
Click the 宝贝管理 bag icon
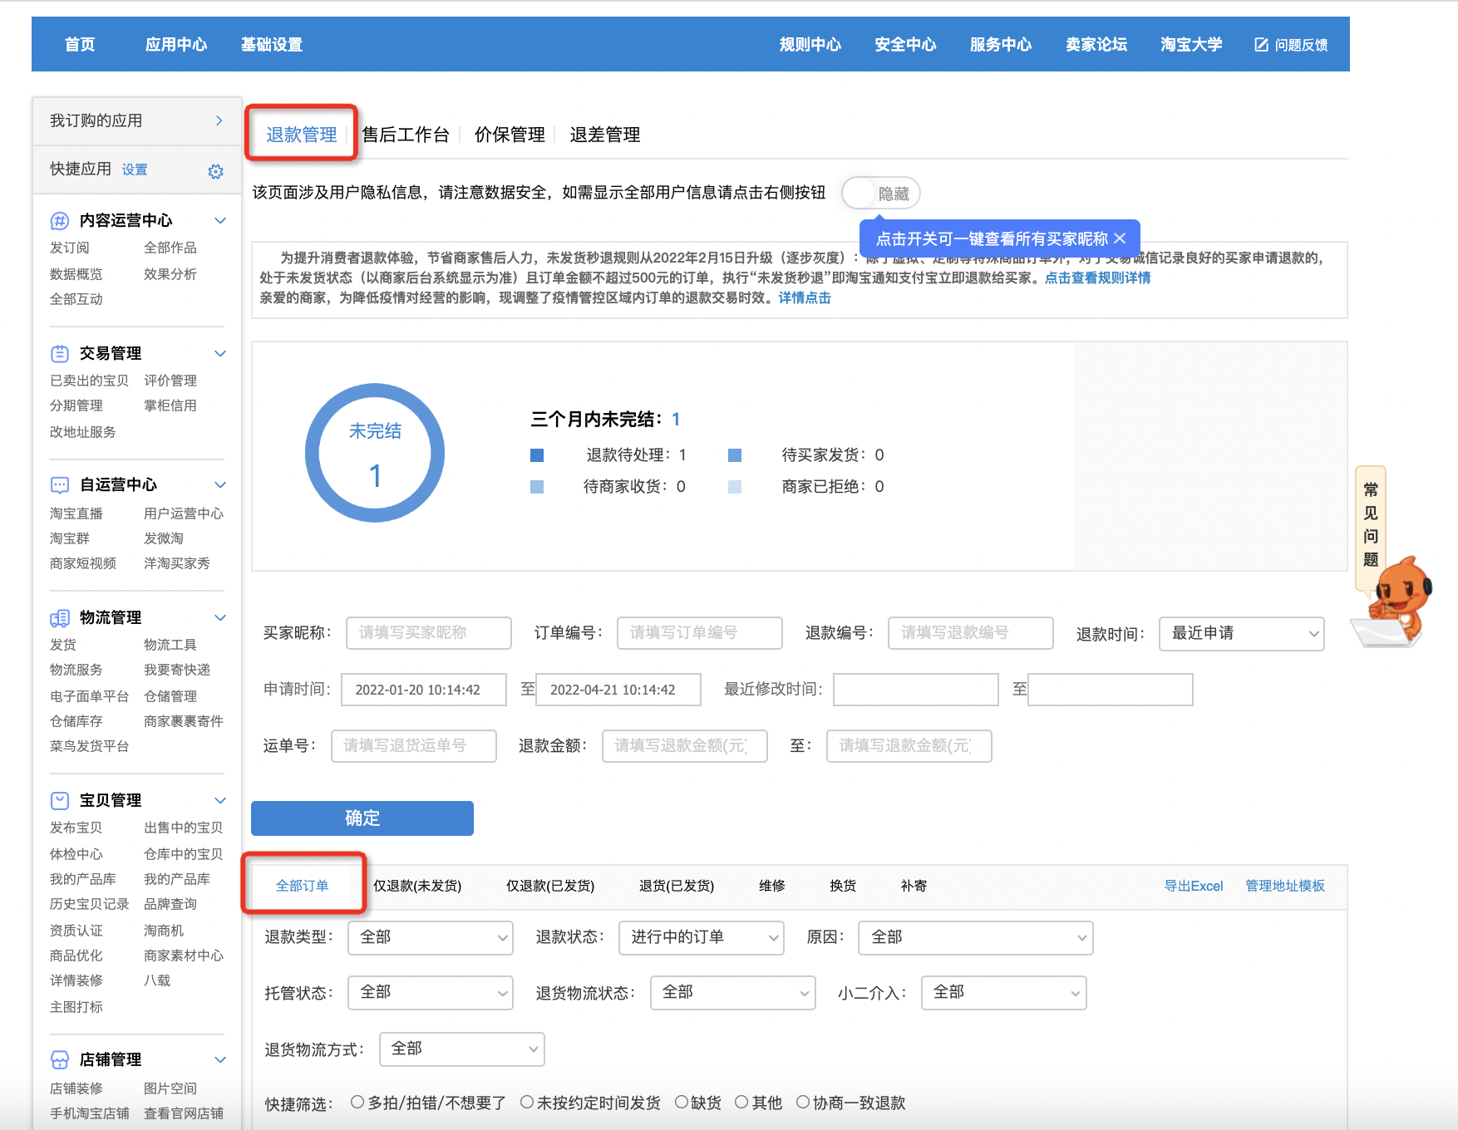[x=60, y=801]
